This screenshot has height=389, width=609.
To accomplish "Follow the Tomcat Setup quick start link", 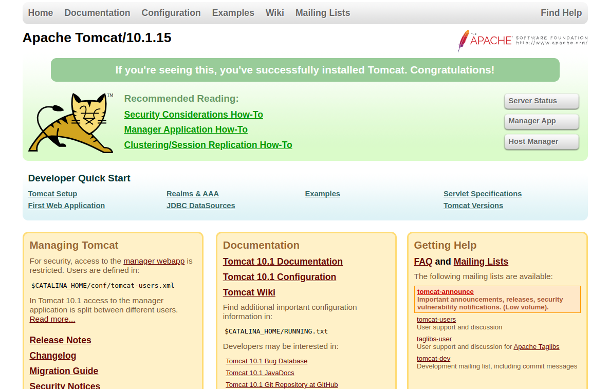I will point(52,194).
